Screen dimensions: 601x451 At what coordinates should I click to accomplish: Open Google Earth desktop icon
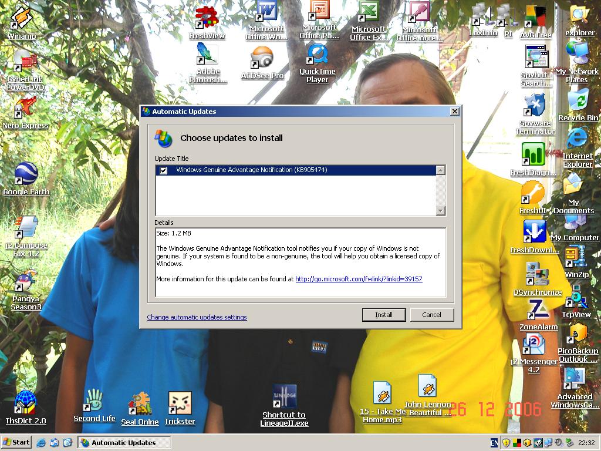pyautogui.click(x=26, y=179)
